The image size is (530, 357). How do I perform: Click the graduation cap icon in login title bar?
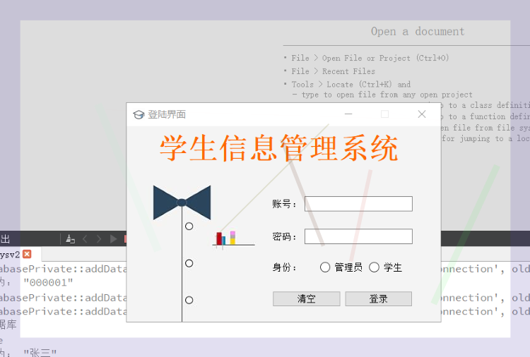[x=139, y=115]
